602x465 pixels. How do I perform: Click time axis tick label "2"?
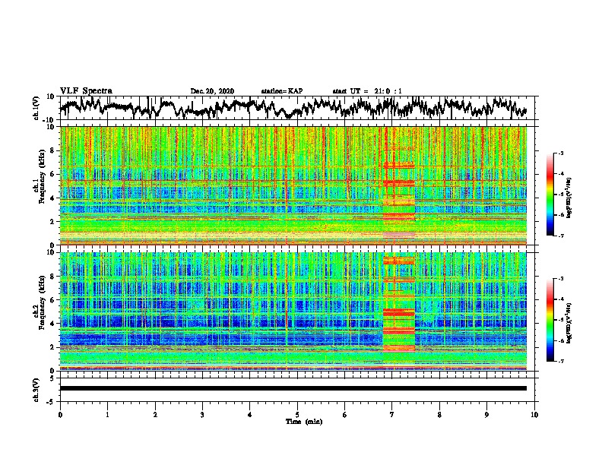(x=155, y=415)
